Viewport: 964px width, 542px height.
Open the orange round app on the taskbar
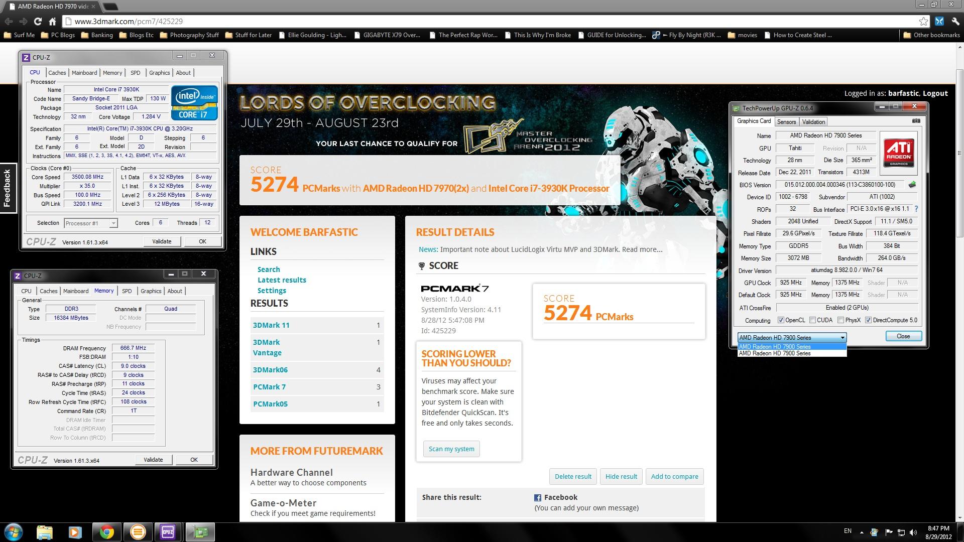pyautogui.click(x=138, y=532)
